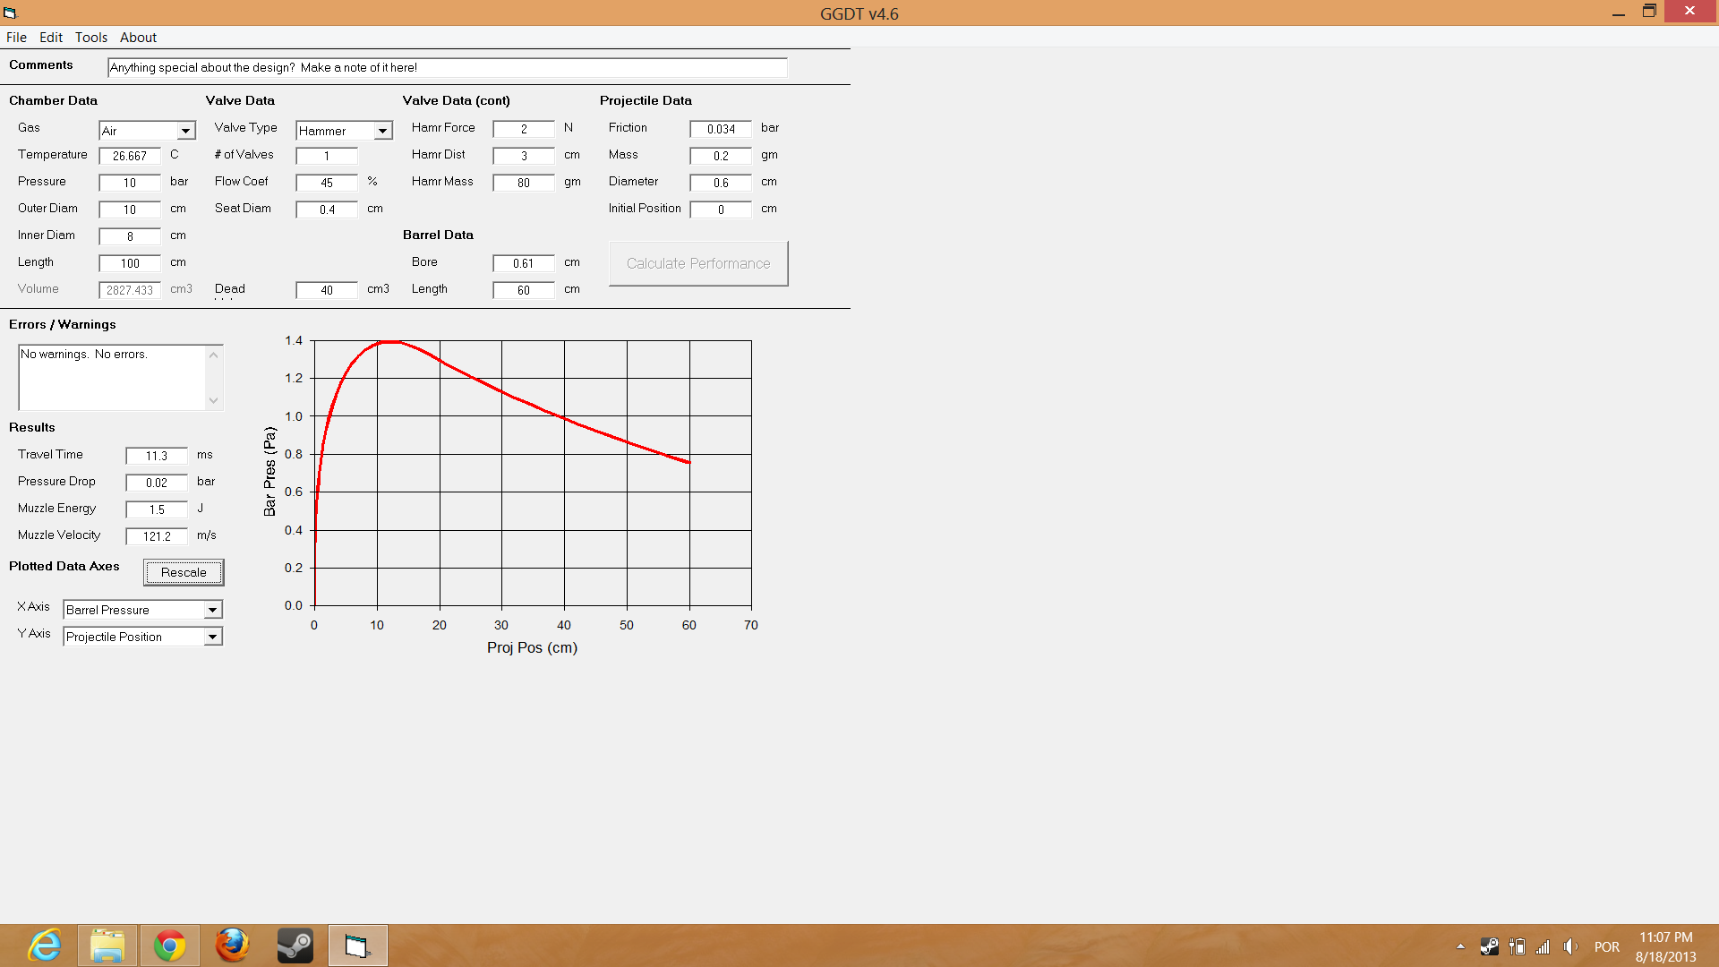Expand the Gas dropdown
This screenshot has height=967, width=1719.
pos(185,131)
